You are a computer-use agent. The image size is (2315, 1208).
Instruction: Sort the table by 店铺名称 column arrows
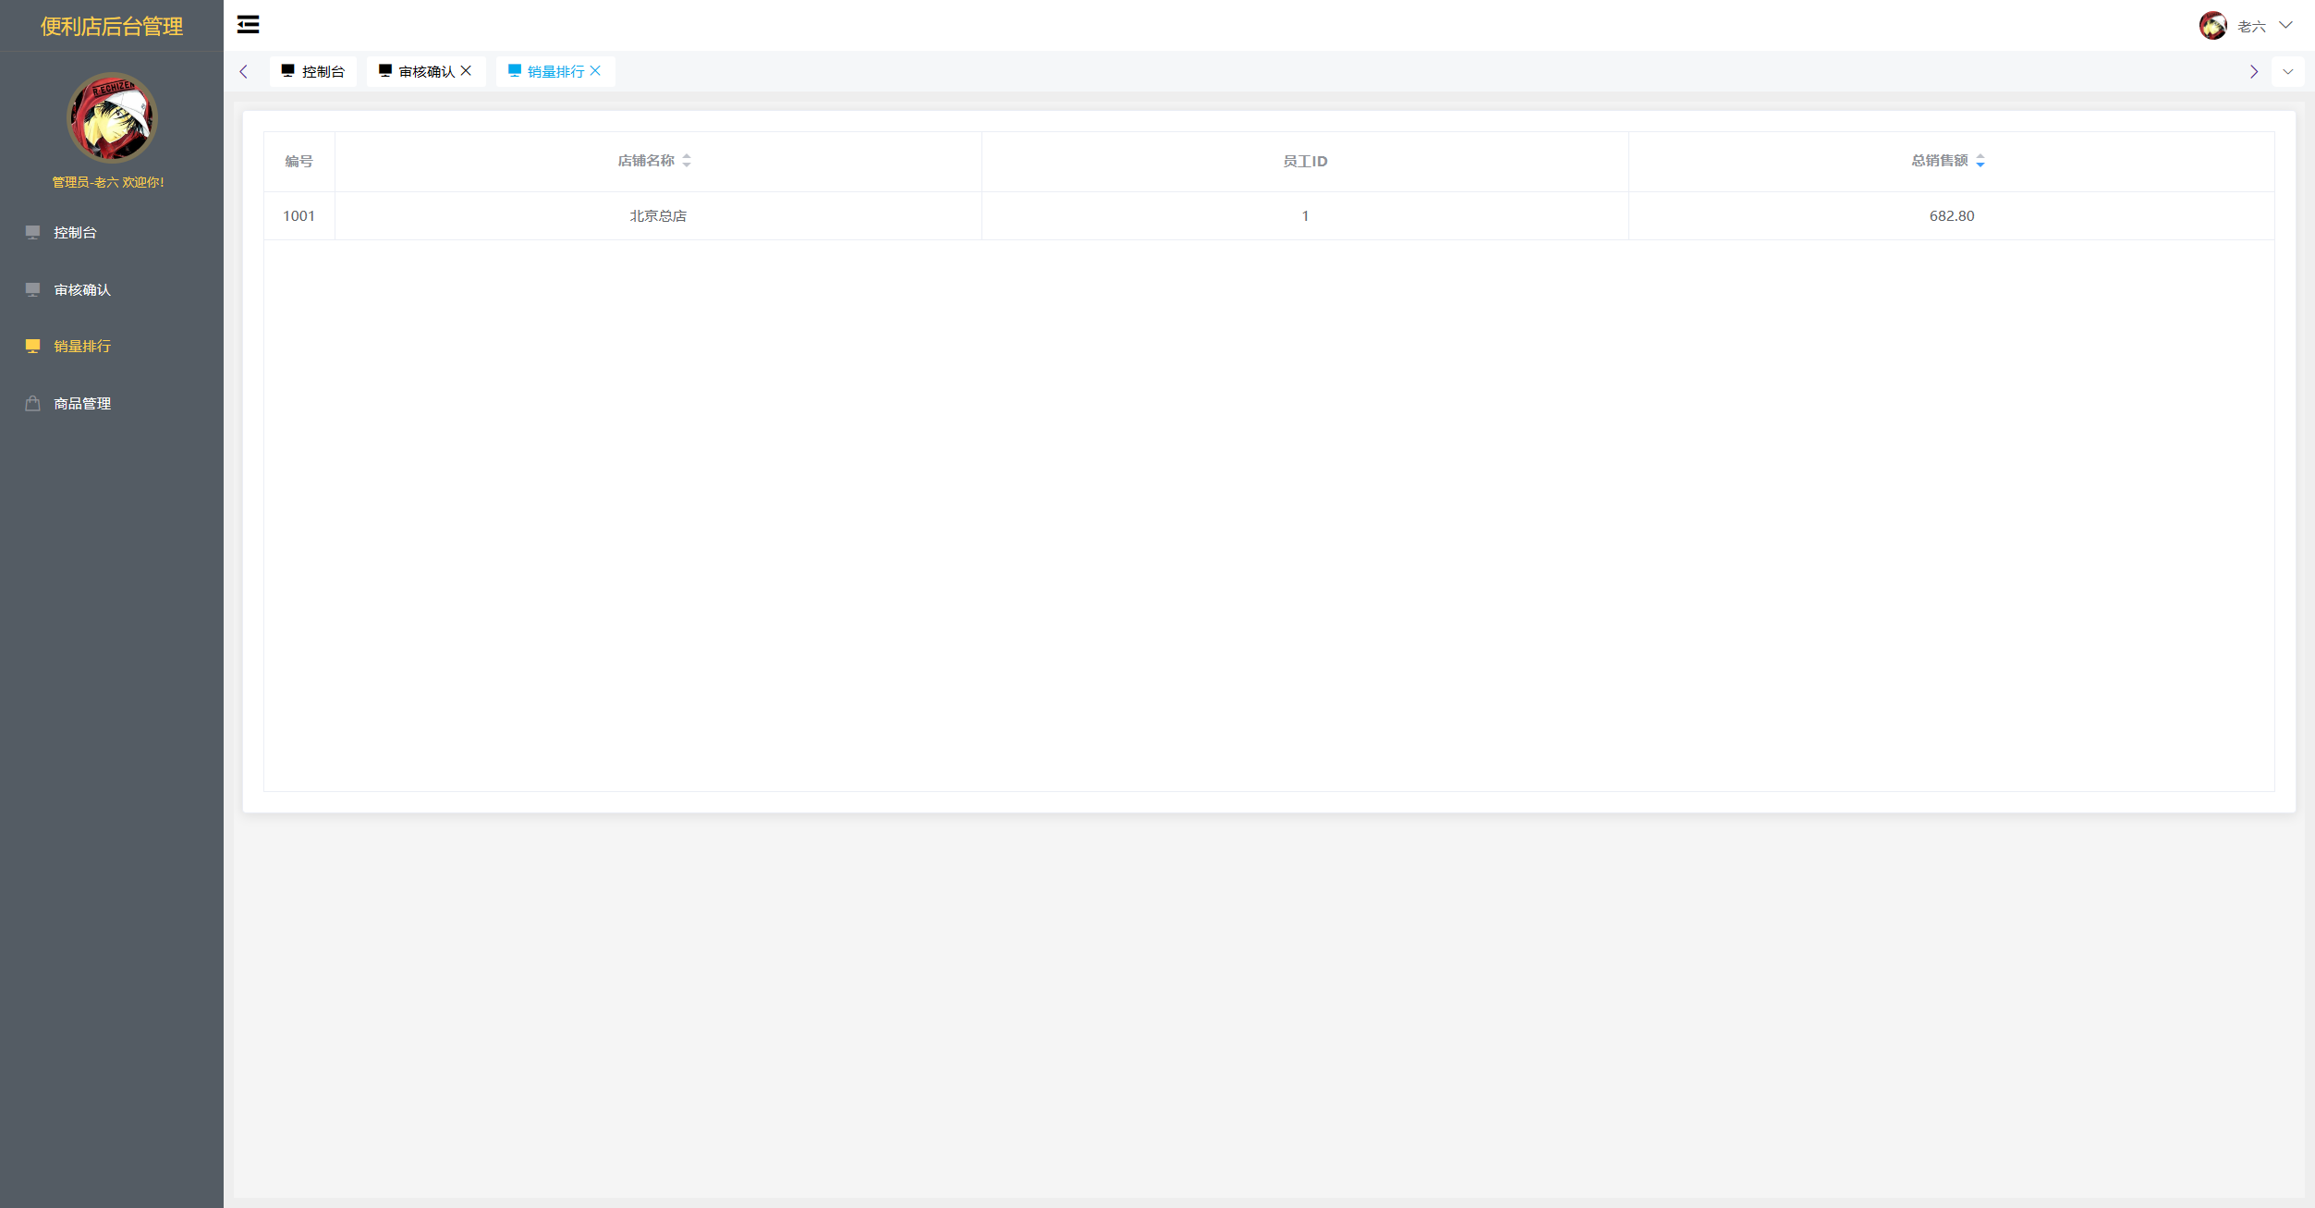(x=687, y=161)
